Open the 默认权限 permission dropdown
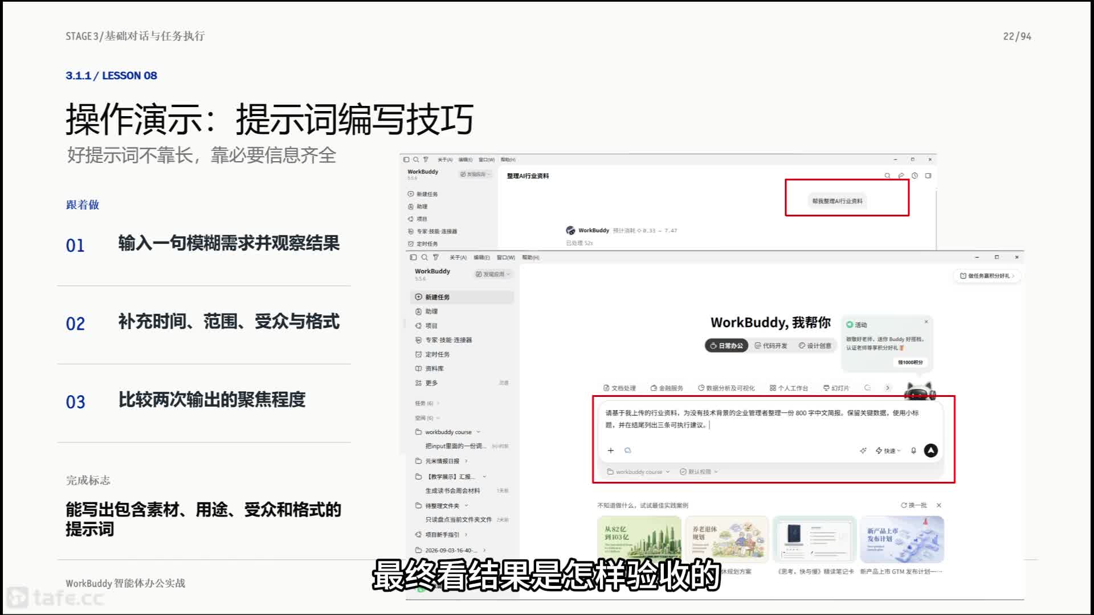The width and height of the screenshot is (1094, 615). [x=699, y=471]
